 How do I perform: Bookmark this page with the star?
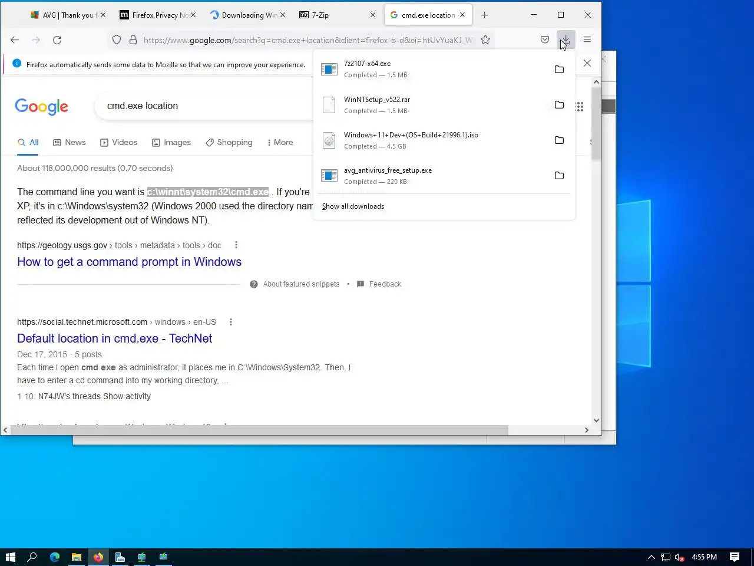485,40
